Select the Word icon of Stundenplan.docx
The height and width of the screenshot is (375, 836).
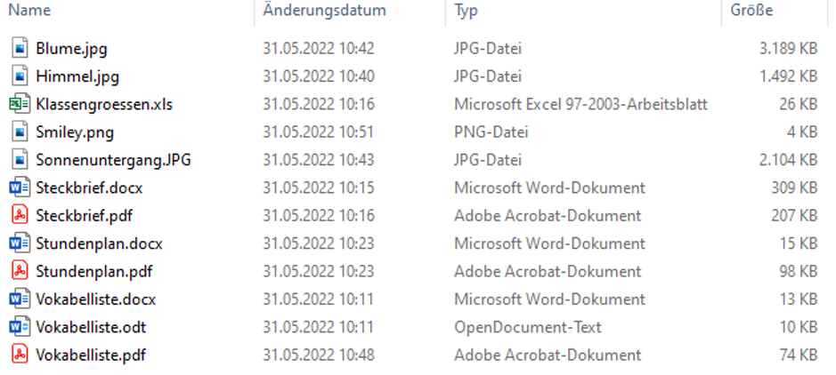tap(20, 243)
